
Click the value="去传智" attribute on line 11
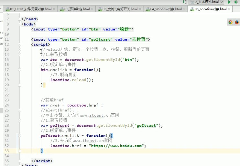(131, 39)
